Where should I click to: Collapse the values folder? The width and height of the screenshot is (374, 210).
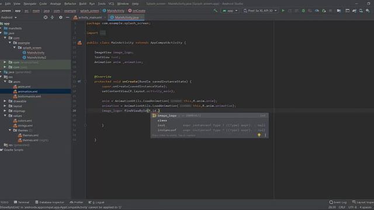(x=5, y=116)
